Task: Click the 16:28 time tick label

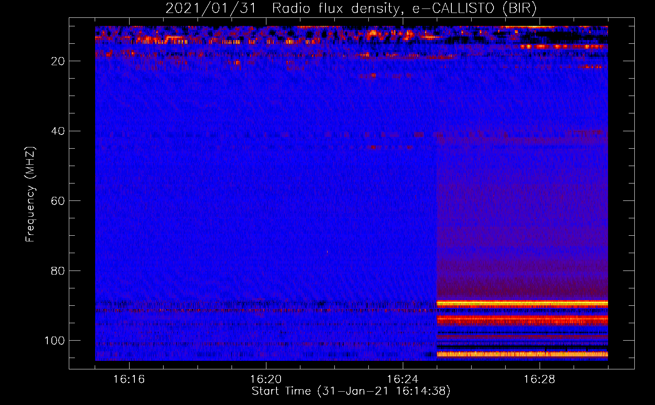Action: [540, 379]
